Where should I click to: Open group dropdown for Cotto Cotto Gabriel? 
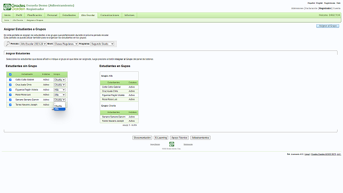[x=59, y=80]
